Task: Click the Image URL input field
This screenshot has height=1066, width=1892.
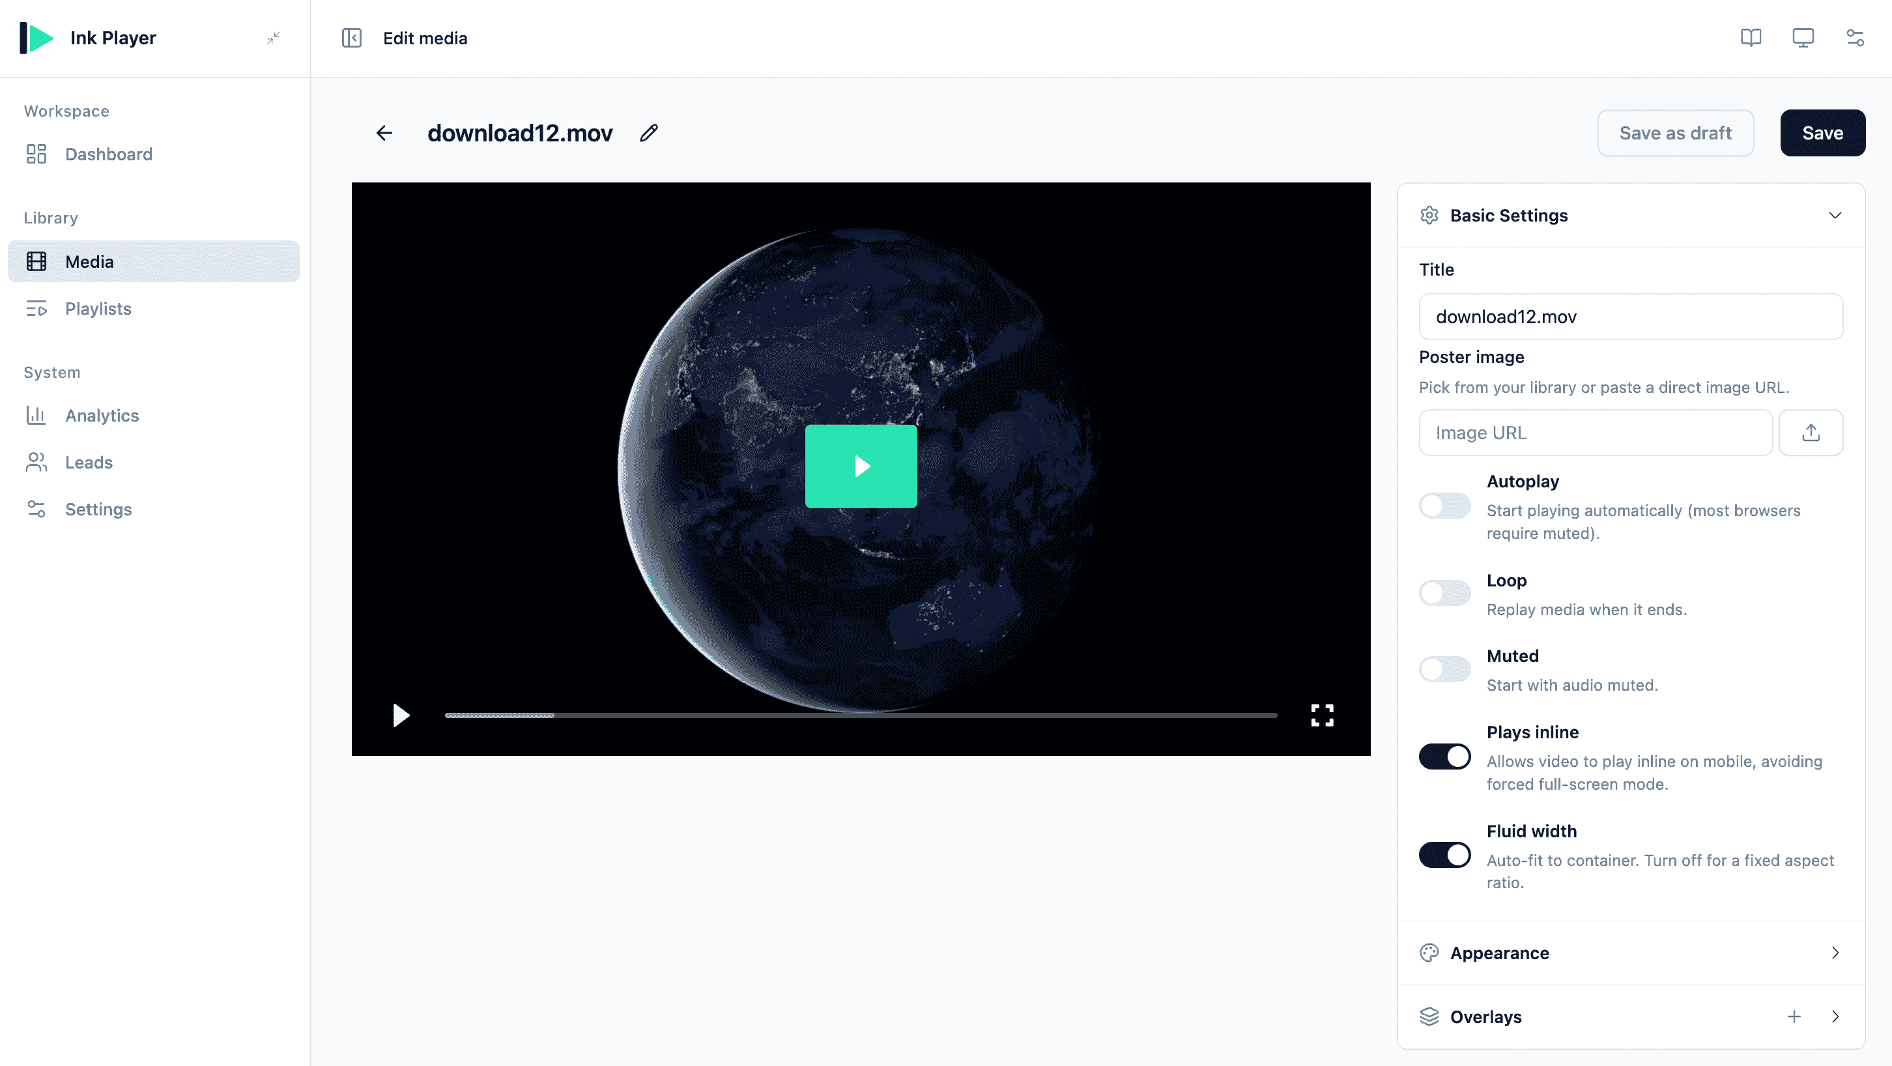Action: (x=1596, y=433)
